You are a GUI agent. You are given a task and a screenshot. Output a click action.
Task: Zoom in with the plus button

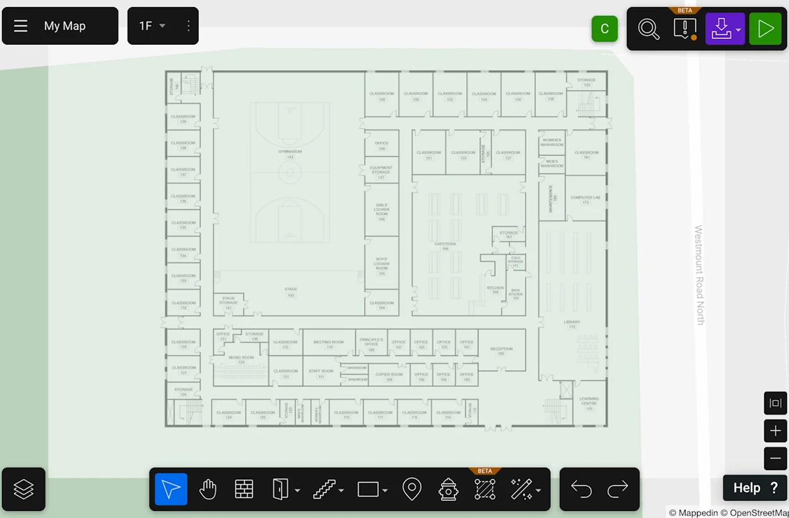(776, 431)
